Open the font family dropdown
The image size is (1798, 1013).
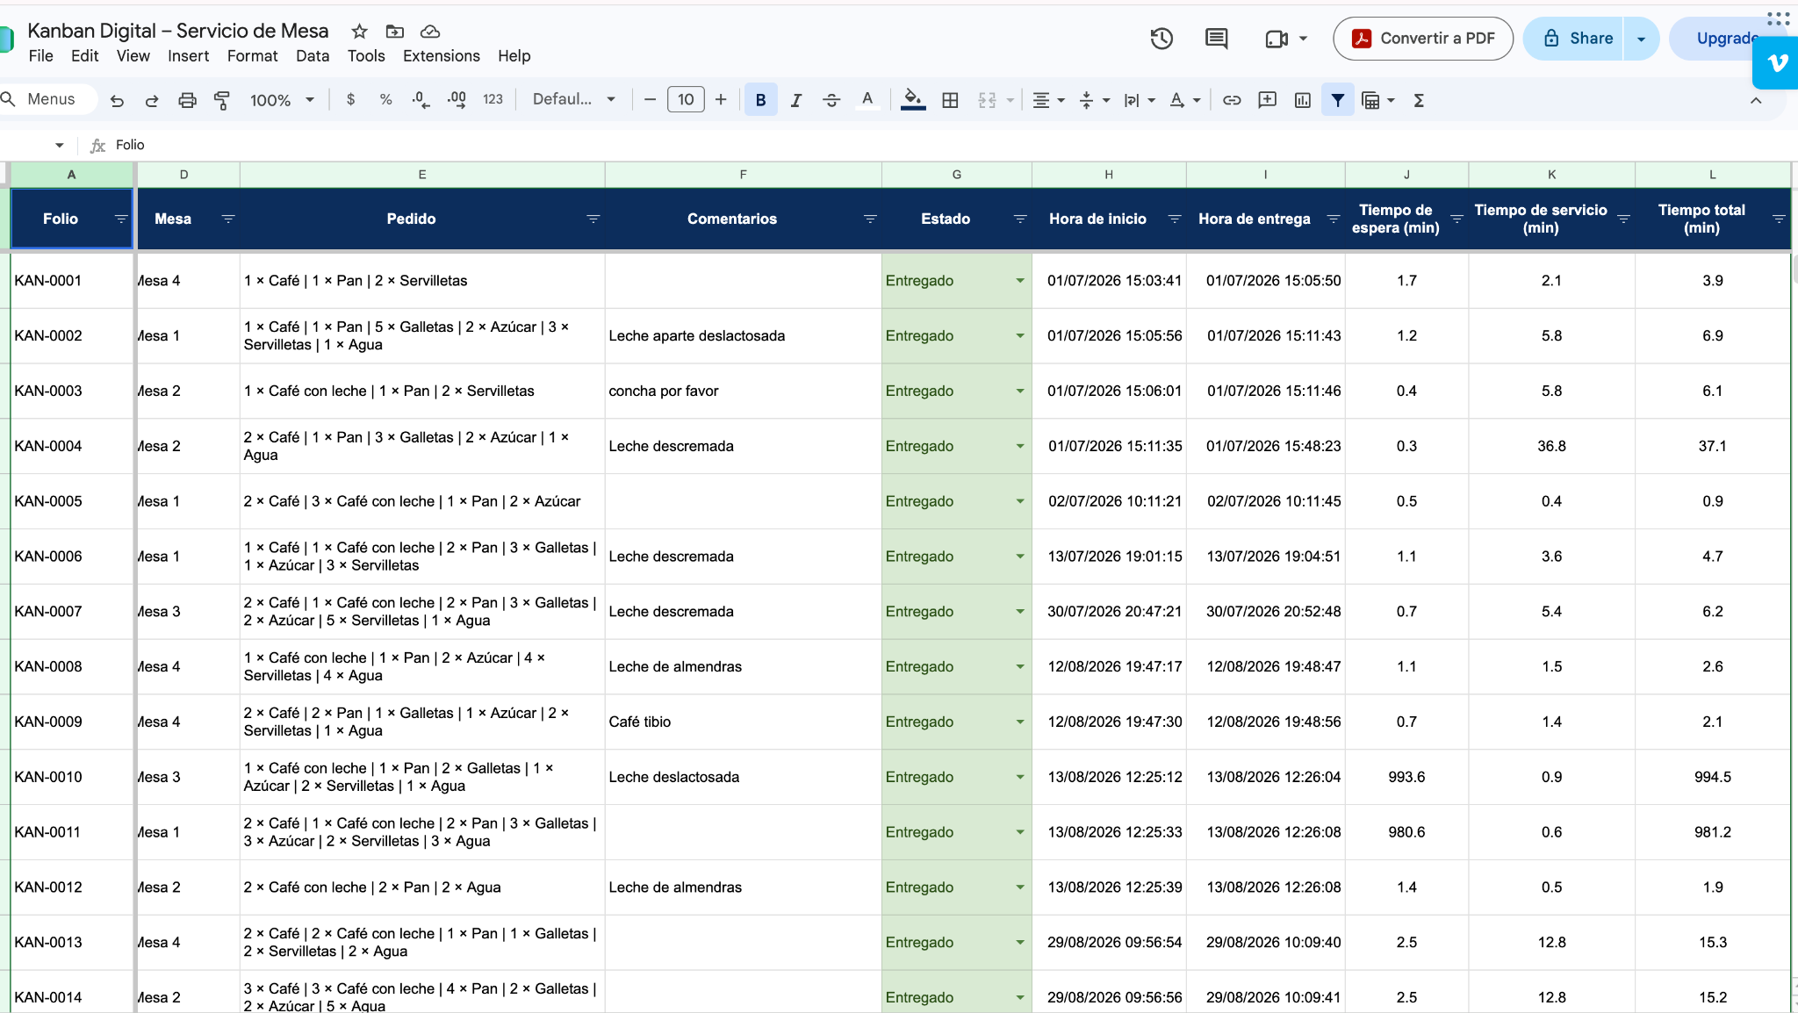tap(574, 99)
